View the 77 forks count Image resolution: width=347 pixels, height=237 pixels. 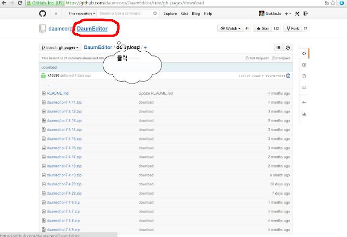[x=306, y=28]
